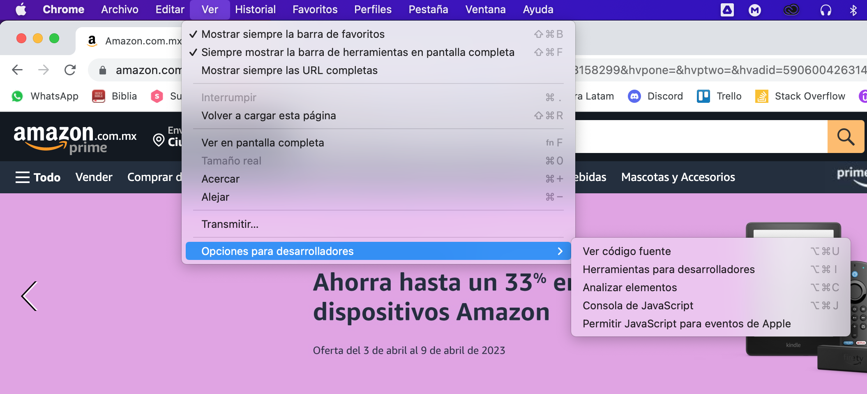Click the forward navigation arrow
The height and width of the screenshot is (394, 867).
click(x=44, y=70)
